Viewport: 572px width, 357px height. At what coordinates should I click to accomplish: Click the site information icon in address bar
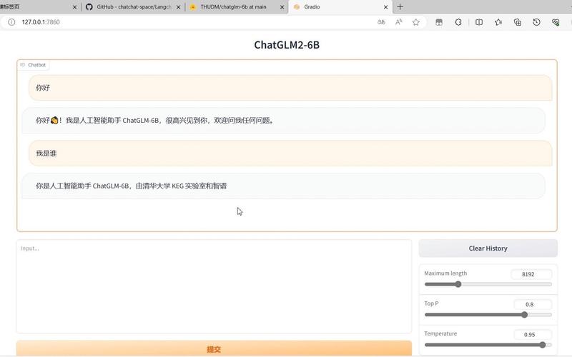(11, 22)
